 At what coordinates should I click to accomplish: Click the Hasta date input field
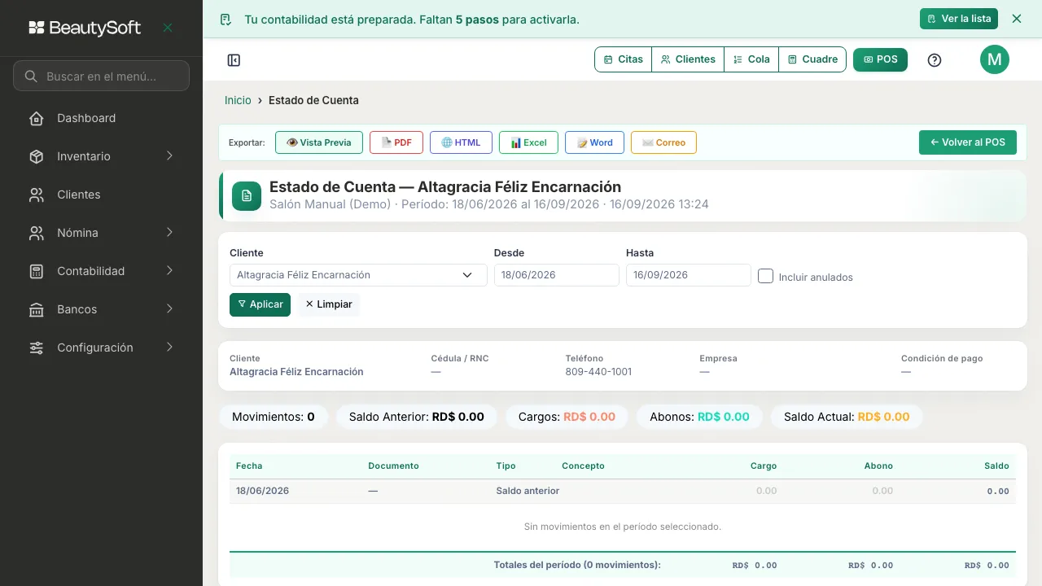click(x=689, y=275)
